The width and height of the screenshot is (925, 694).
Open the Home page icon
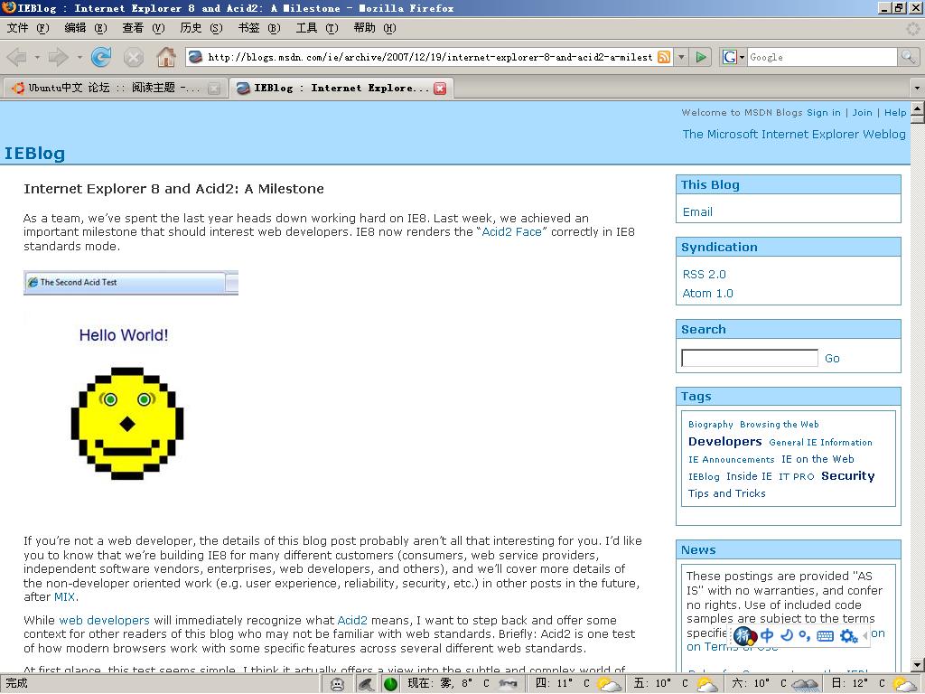(x=166, y=57)
